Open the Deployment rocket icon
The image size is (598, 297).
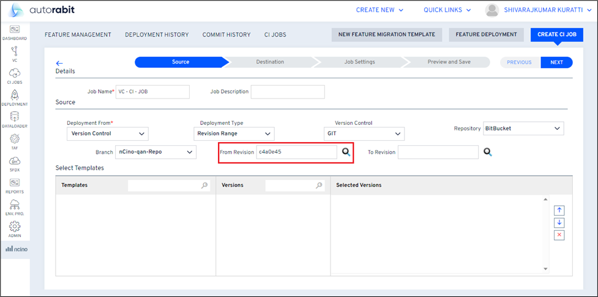tap(14, 96)
